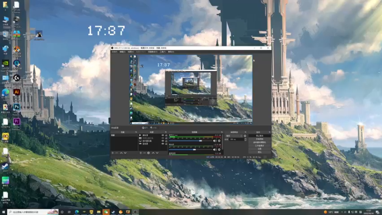Remove selected scene with minus icon
The image size is (382, 215).
point(117,153)
